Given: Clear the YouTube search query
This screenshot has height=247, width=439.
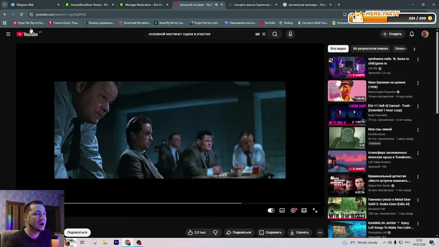Looking at the screenshot, I should click(x=264, y=34).
